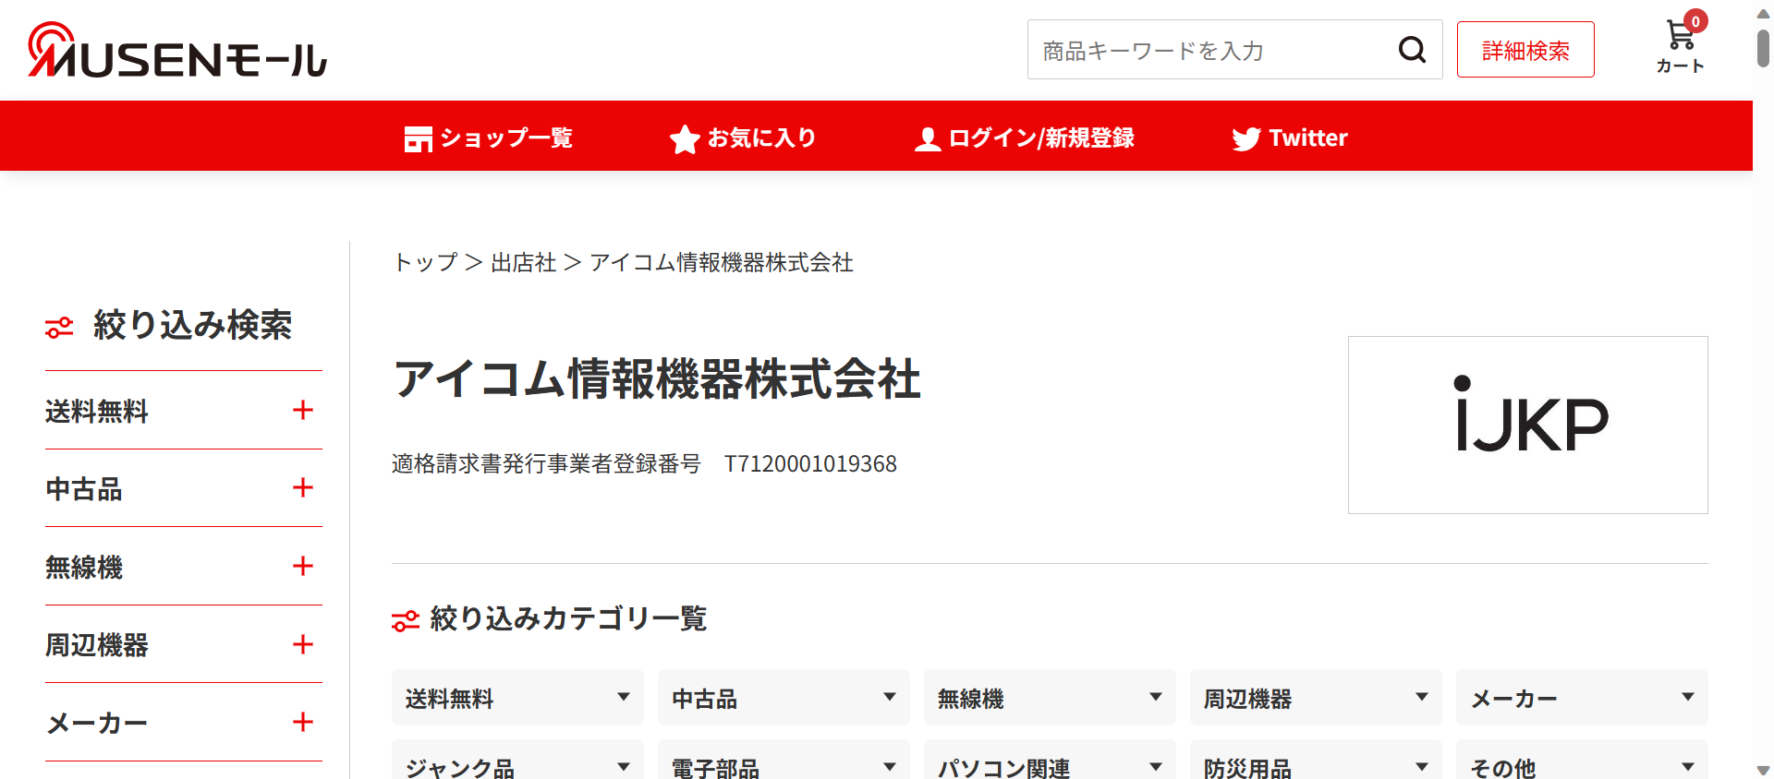Click the アイコム情報機器株式会社 page heading
Viewport: 1774px width, 779px height.
pos(657,379)
